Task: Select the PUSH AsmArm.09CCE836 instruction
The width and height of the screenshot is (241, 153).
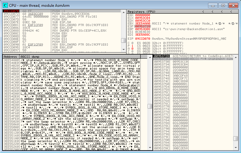Action: click(71, 14)
